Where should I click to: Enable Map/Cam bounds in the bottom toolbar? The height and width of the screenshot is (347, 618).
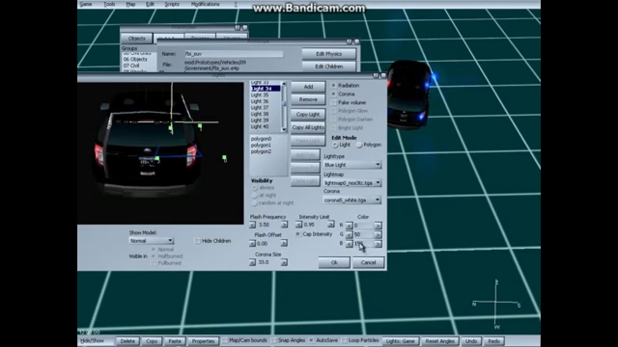coord(225,341)
